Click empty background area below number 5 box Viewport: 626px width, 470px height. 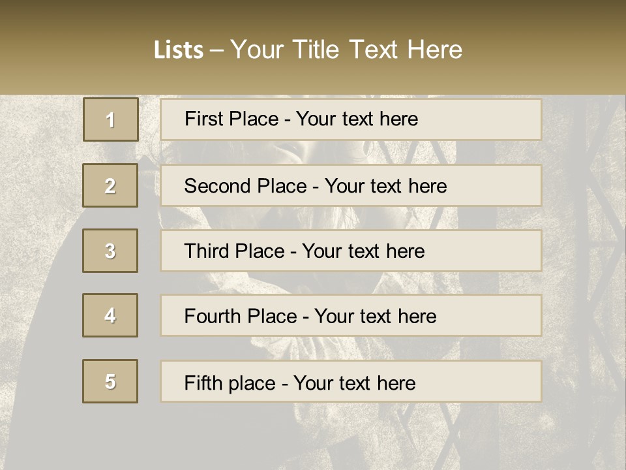(110, 437)
